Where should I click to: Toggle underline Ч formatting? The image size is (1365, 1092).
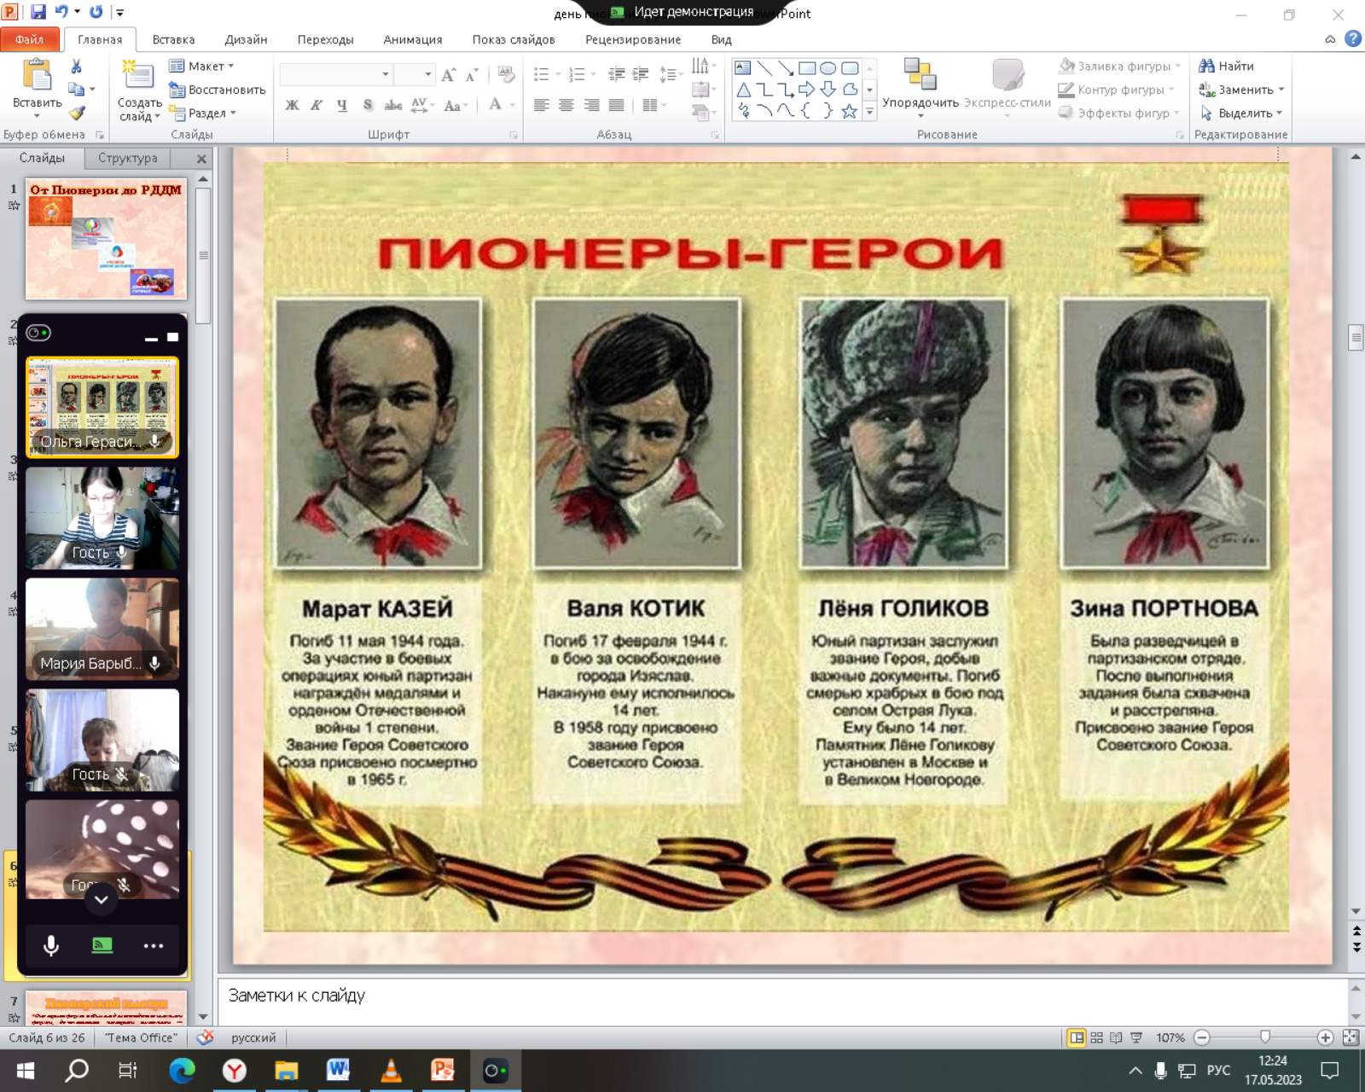(x=342, y=105)
